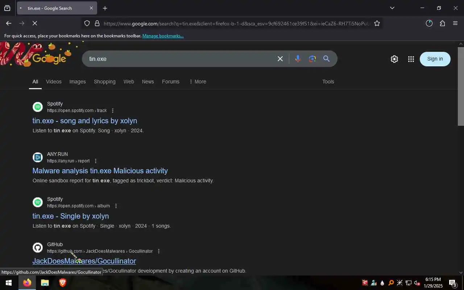Switch to Images results tab
This screenshot has width=464, height=290.
78,82
